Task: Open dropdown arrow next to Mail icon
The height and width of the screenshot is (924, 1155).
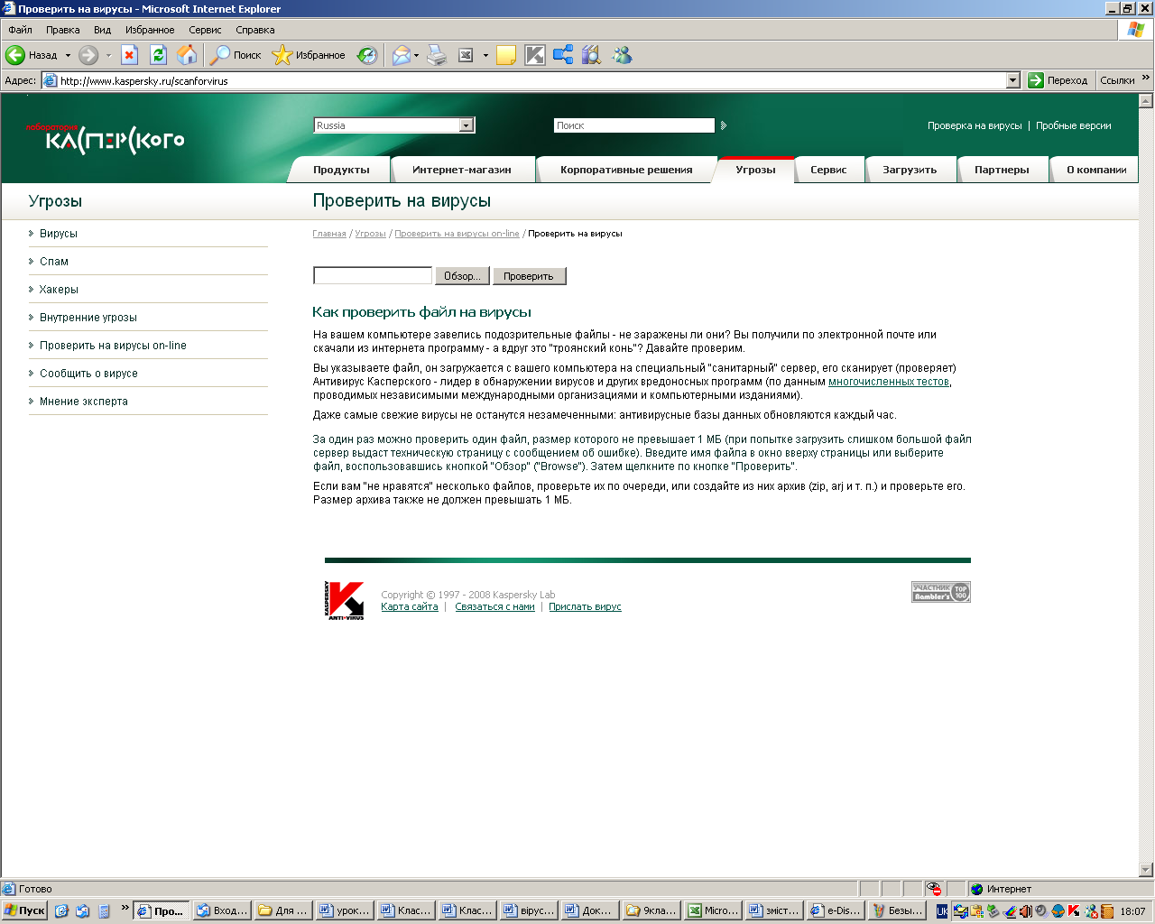Action: tap(416, 55)
